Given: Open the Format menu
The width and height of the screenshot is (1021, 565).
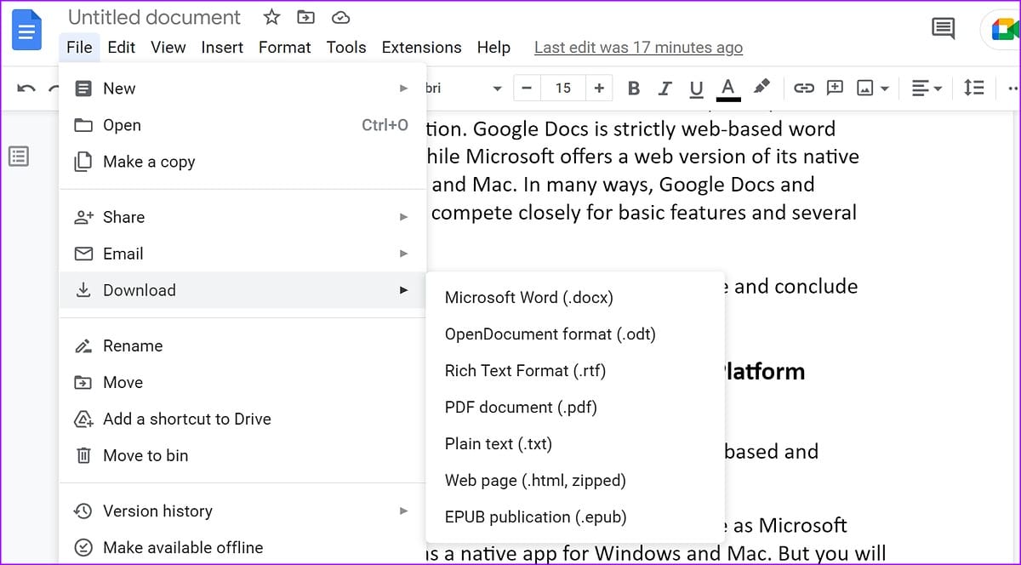Looking at the screenshot, I should click(x=285, y=48).
